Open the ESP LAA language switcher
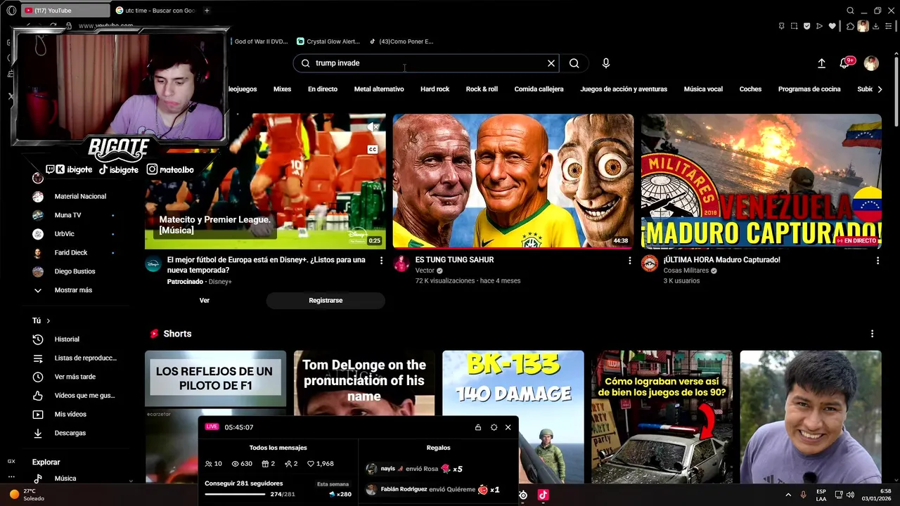 coord(821,495)
